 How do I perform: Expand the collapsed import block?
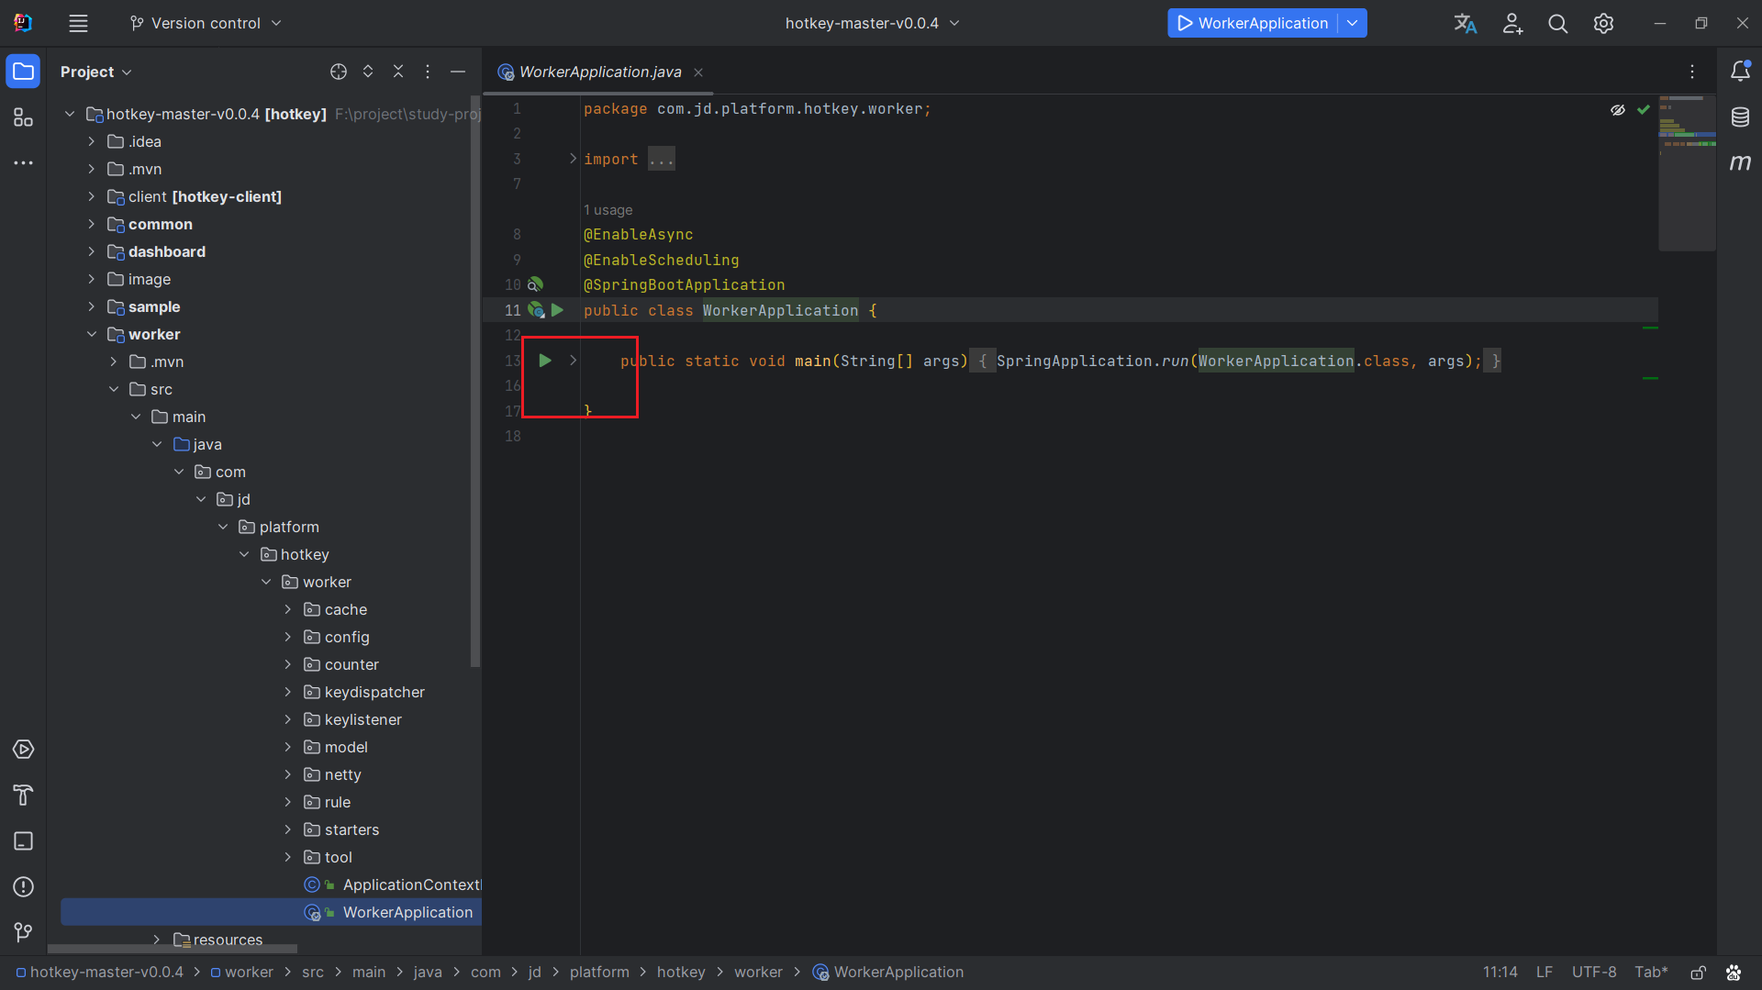click(x=573, y=159)
